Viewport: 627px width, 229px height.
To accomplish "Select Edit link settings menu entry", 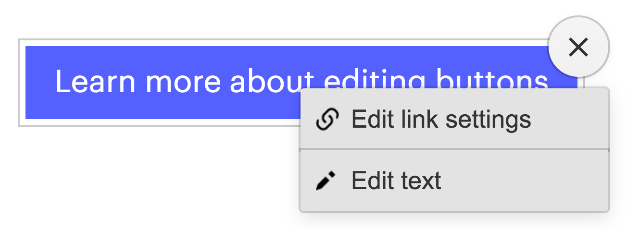I will (454, 119).
